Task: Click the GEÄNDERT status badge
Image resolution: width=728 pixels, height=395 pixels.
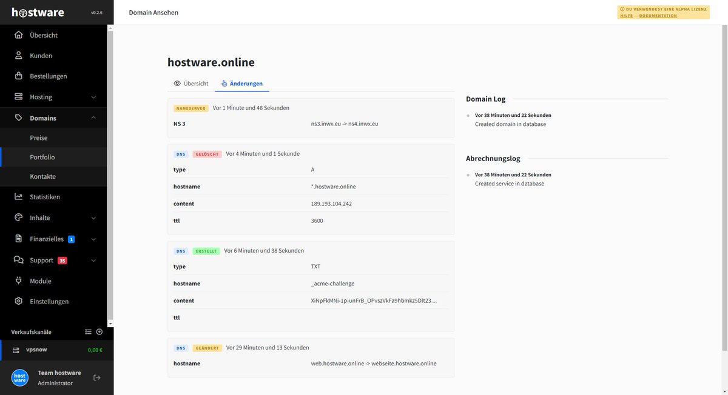Action: 207,348
